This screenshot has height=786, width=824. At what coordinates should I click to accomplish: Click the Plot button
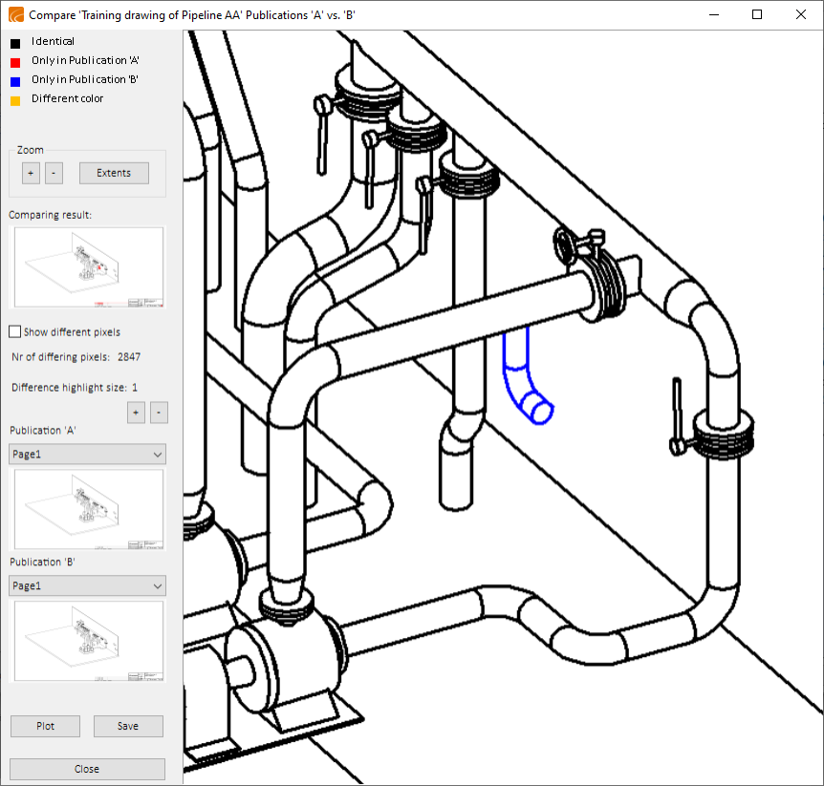point(45,726)
